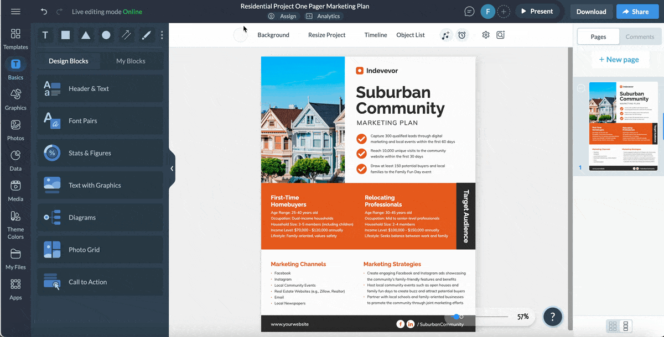This screenshot has height=337, width=664.
Task: Switch to My Blocks tab
Action: (131, 61)
